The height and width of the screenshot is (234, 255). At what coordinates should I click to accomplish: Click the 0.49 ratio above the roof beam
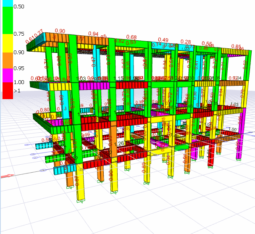click(163, 39)
